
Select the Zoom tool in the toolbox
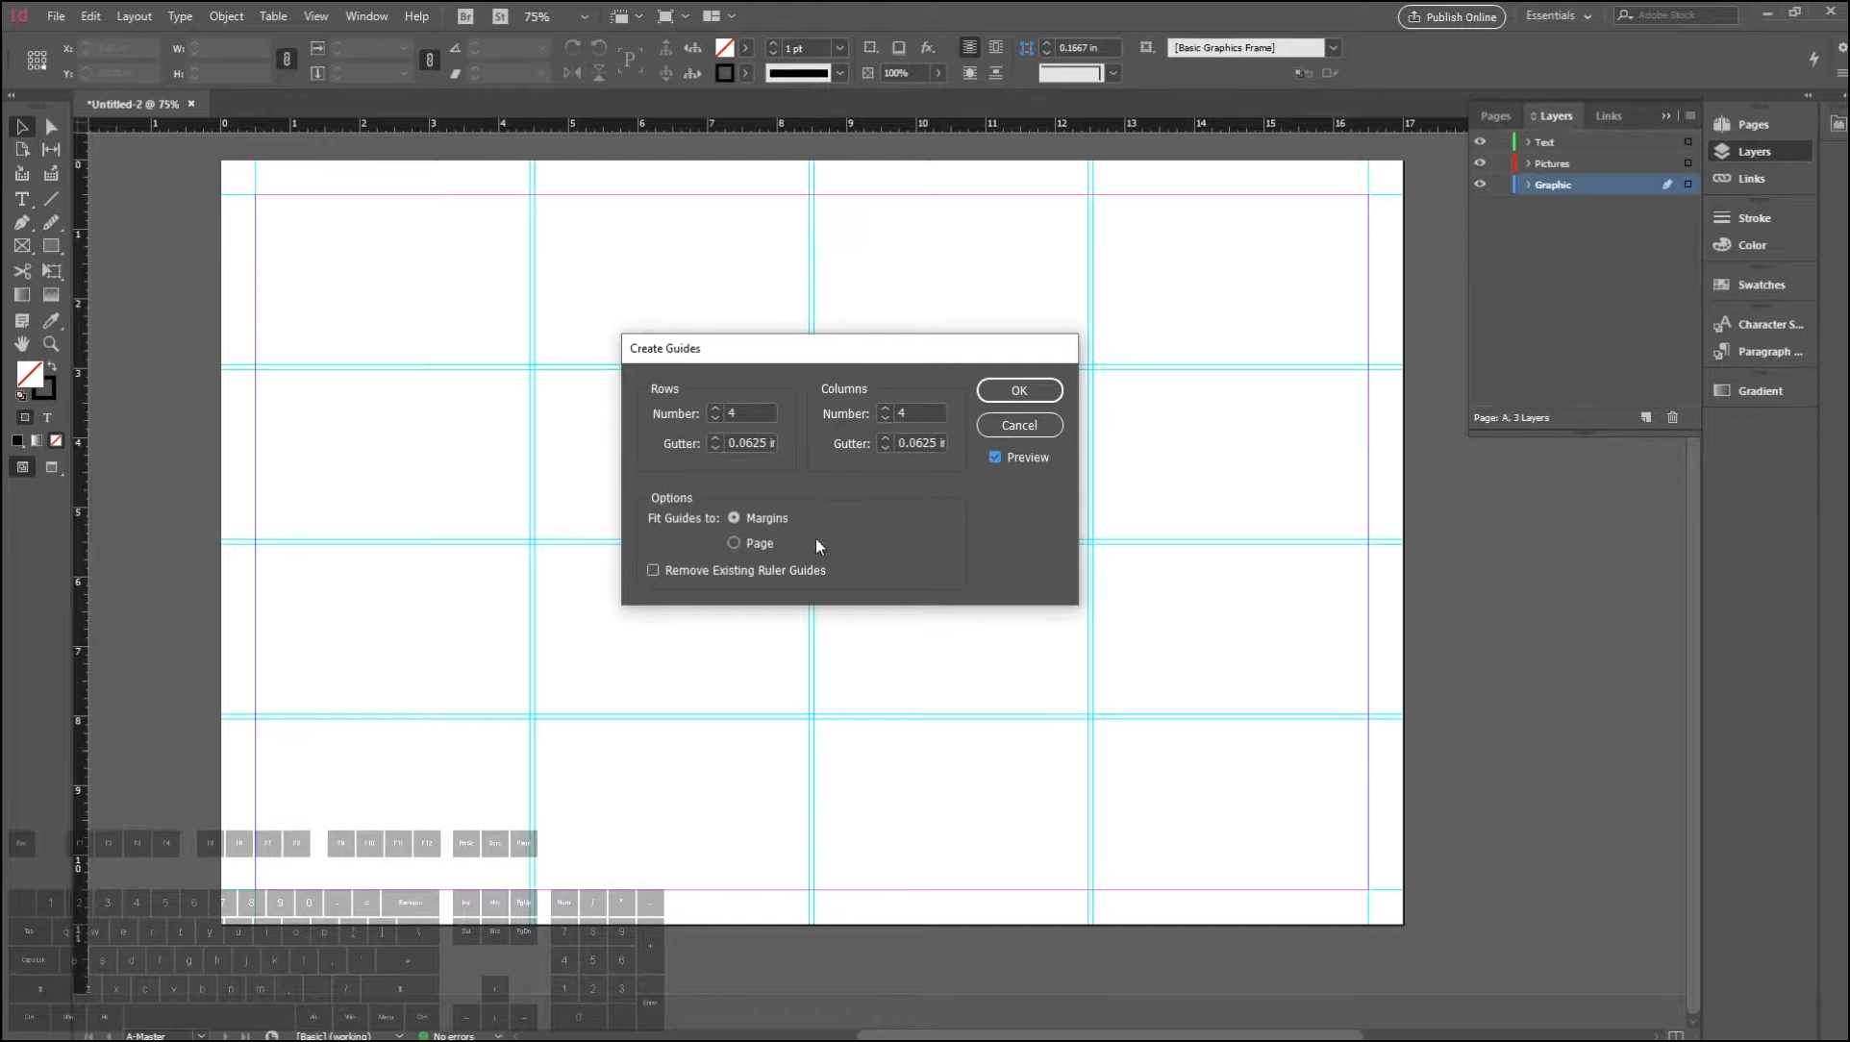[51, 344]
